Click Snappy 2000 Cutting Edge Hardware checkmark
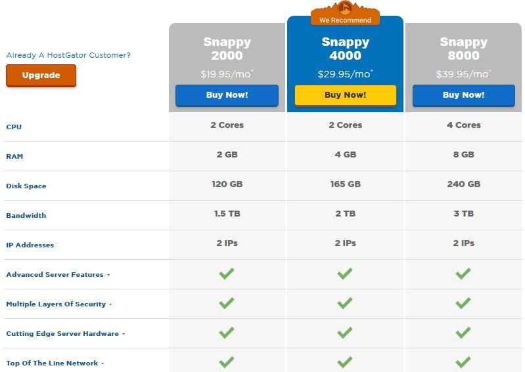 (227, 332)
